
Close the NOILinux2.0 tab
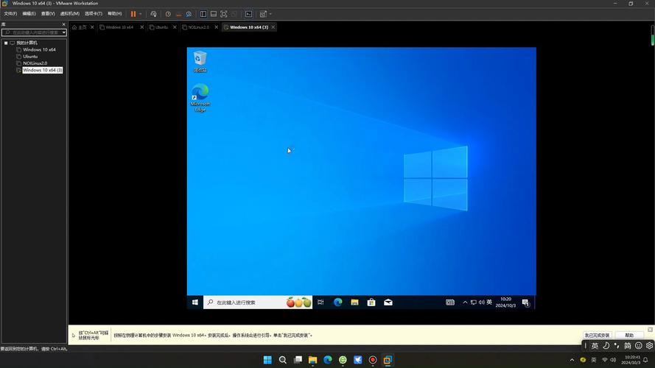(217, 27)
